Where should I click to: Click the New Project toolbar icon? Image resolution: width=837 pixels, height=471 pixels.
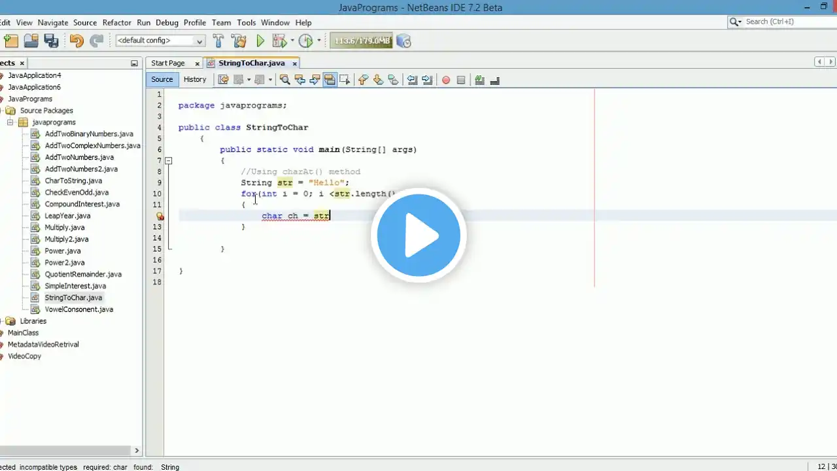tap(11, 41)
